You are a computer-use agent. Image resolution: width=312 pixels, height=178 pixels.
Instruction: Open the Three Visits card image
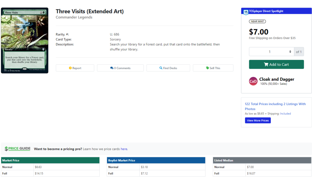25,41
